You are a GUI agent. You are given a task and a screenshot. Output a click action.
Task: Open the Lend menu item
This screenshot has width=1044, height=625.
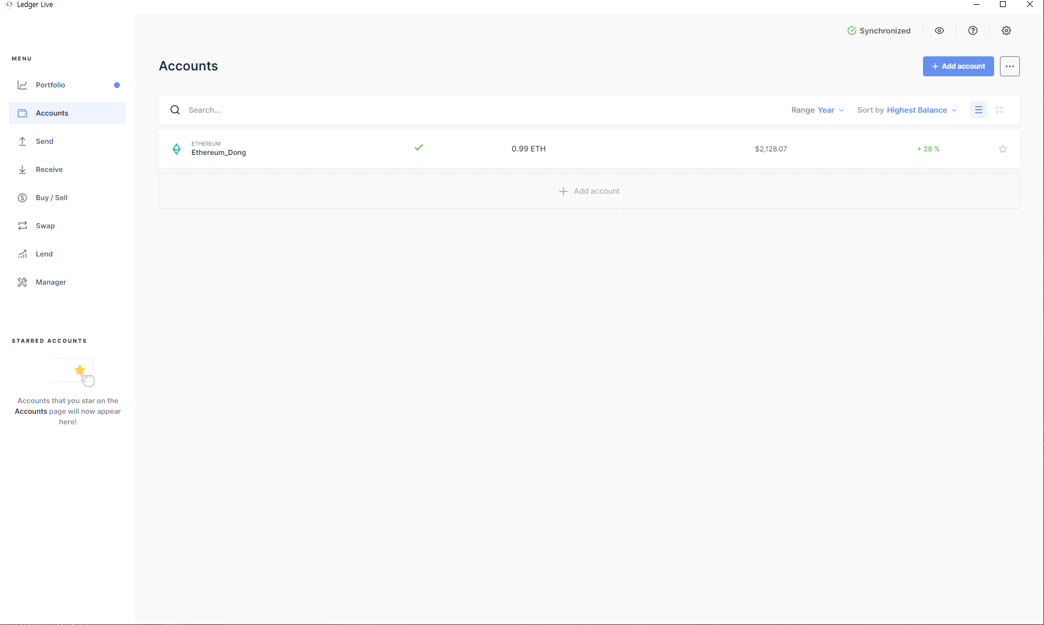pyautogui.click(x=68, y=254)
